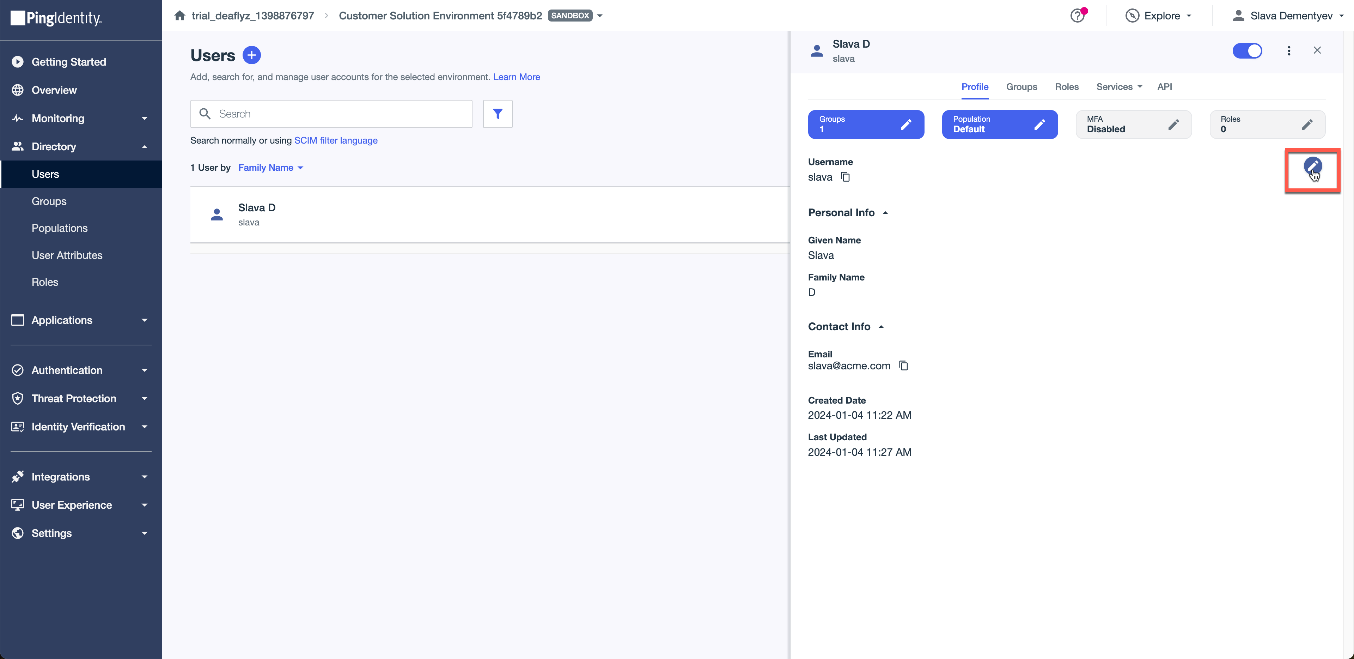Screen dimensions: 1354x659
Task: Change sorting via Family Name dropdown
Action: pos(271,167)
